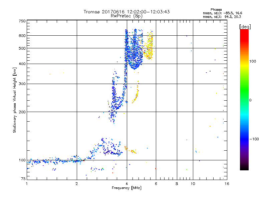Click the y-axis '200' tick label
Screen dimensions: 267x200
coord(22,112)
